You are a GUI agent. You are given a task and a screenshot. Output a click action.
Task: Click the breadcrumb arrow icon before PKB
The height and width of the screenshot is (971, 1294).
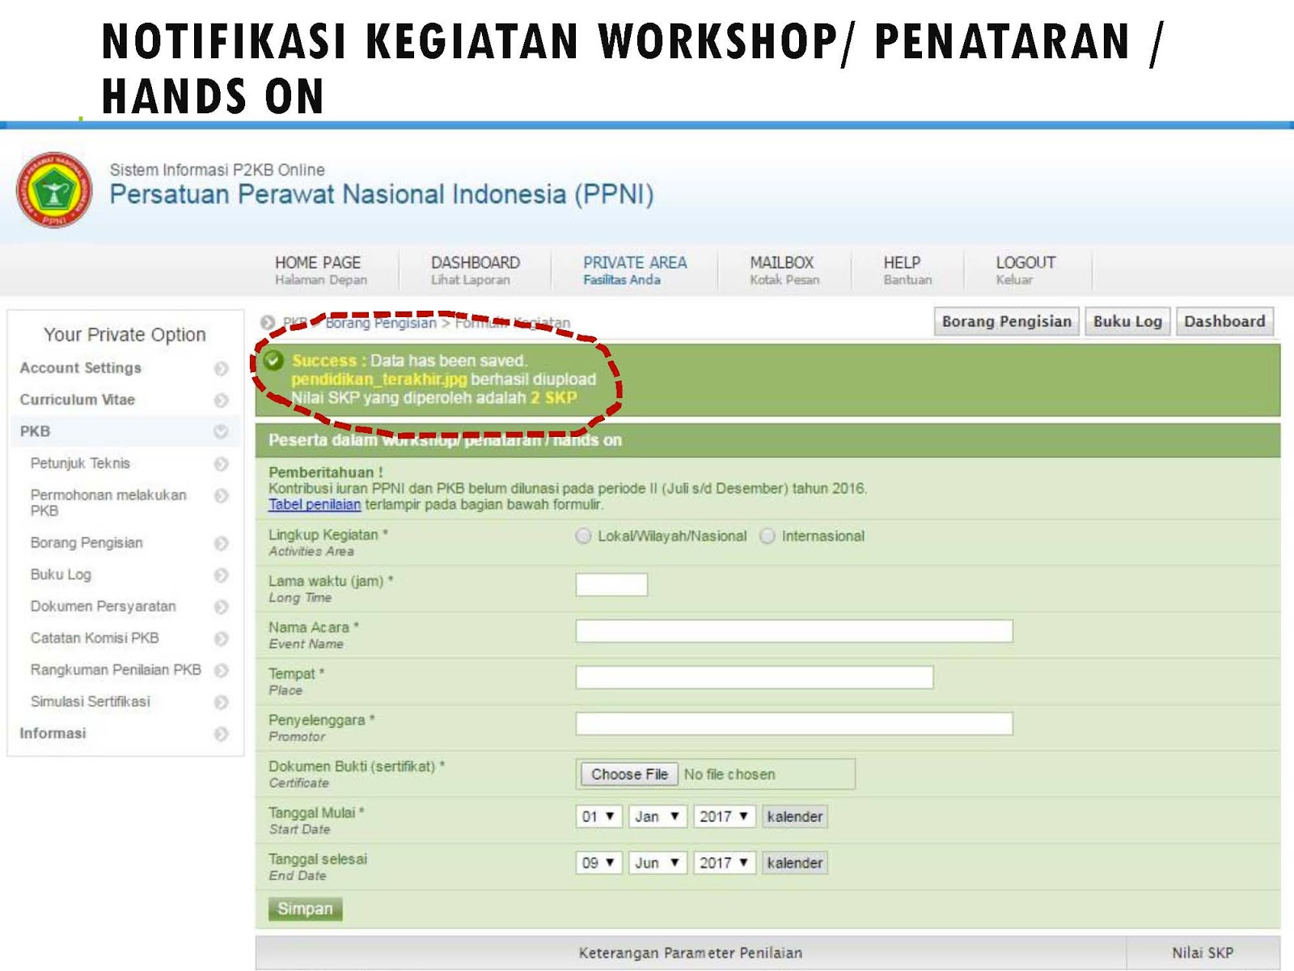(268, 323)
